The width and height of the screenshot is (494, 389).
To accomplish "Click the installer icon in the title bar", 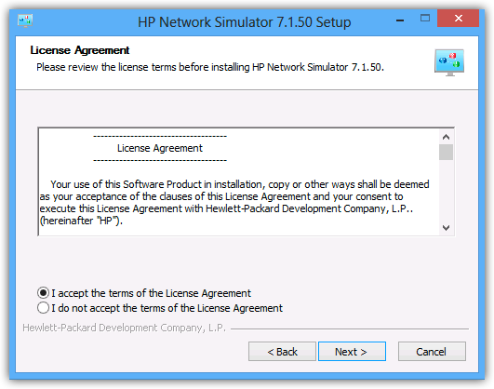I will [25, 21].
